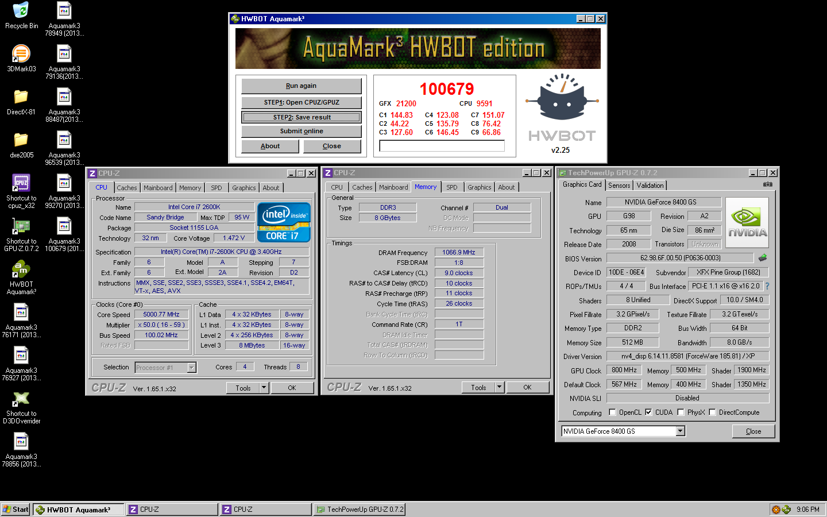
Task: Click the first system tray icon
Action: pyautogui.click(x=776, y=510)
